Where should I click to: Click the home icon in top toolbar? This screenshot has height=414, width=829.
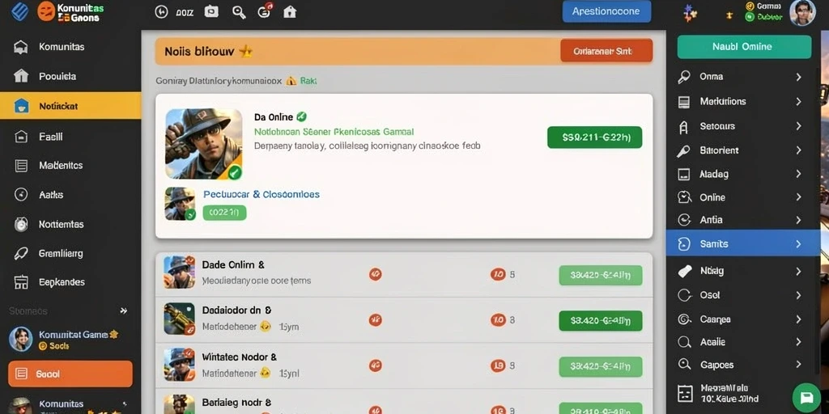point(290,11)
